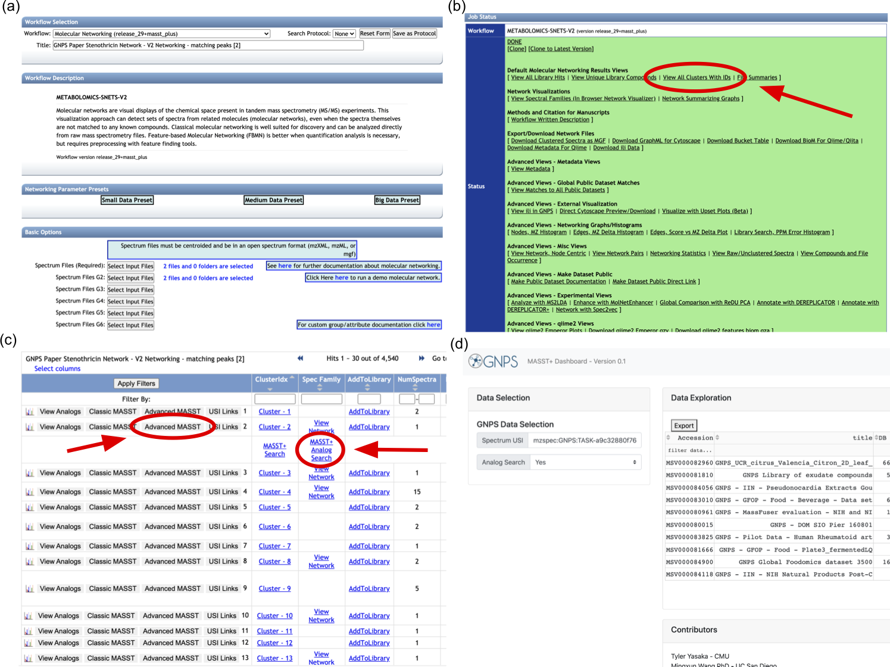Click the Spectrum USI input field
Image resolution: width=890 pixels, height=667 pixels.
click(x=585, y=441)
